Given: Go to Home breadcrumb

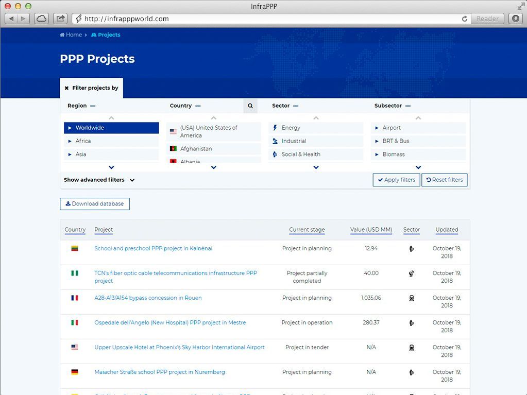Looking at the screenshot, I should 71,35.
